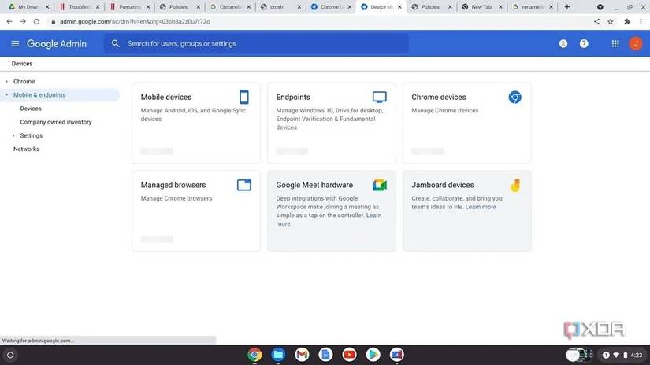Go forward with browser forward arrow

coord(23,21)
